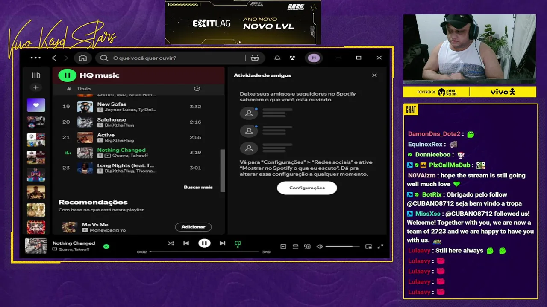Open 'Nothing Changed' title in now playing bar

click(x=74, y=243)
